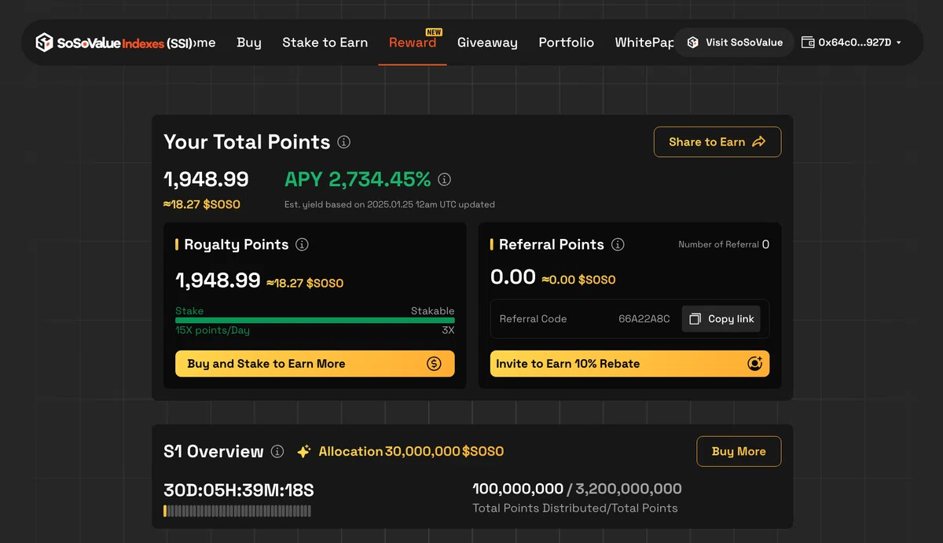The width and height of the screenshot is (943, 543).
Task: Open info icon next to Your Total Points
Action: click(343, 142)
